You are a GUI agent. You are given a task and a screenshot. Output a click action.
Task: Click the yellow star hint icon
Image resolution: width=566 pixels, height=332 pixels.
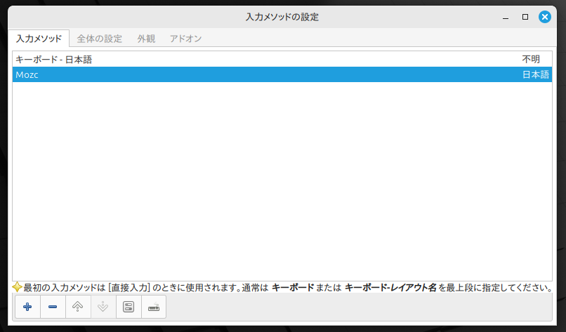point(18,287)
